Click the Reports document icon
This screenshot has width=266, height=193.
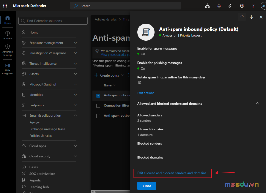click(x=24, y=180)
